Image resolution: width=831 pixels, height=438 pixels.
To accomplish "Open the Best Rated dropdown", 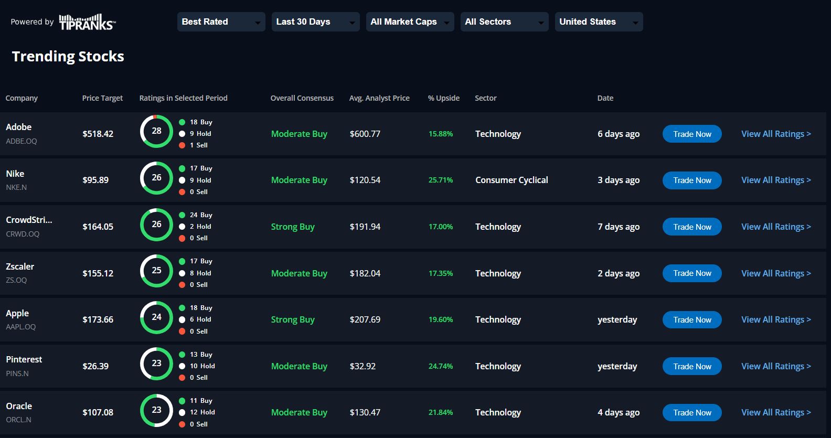I will coord(221,22).
